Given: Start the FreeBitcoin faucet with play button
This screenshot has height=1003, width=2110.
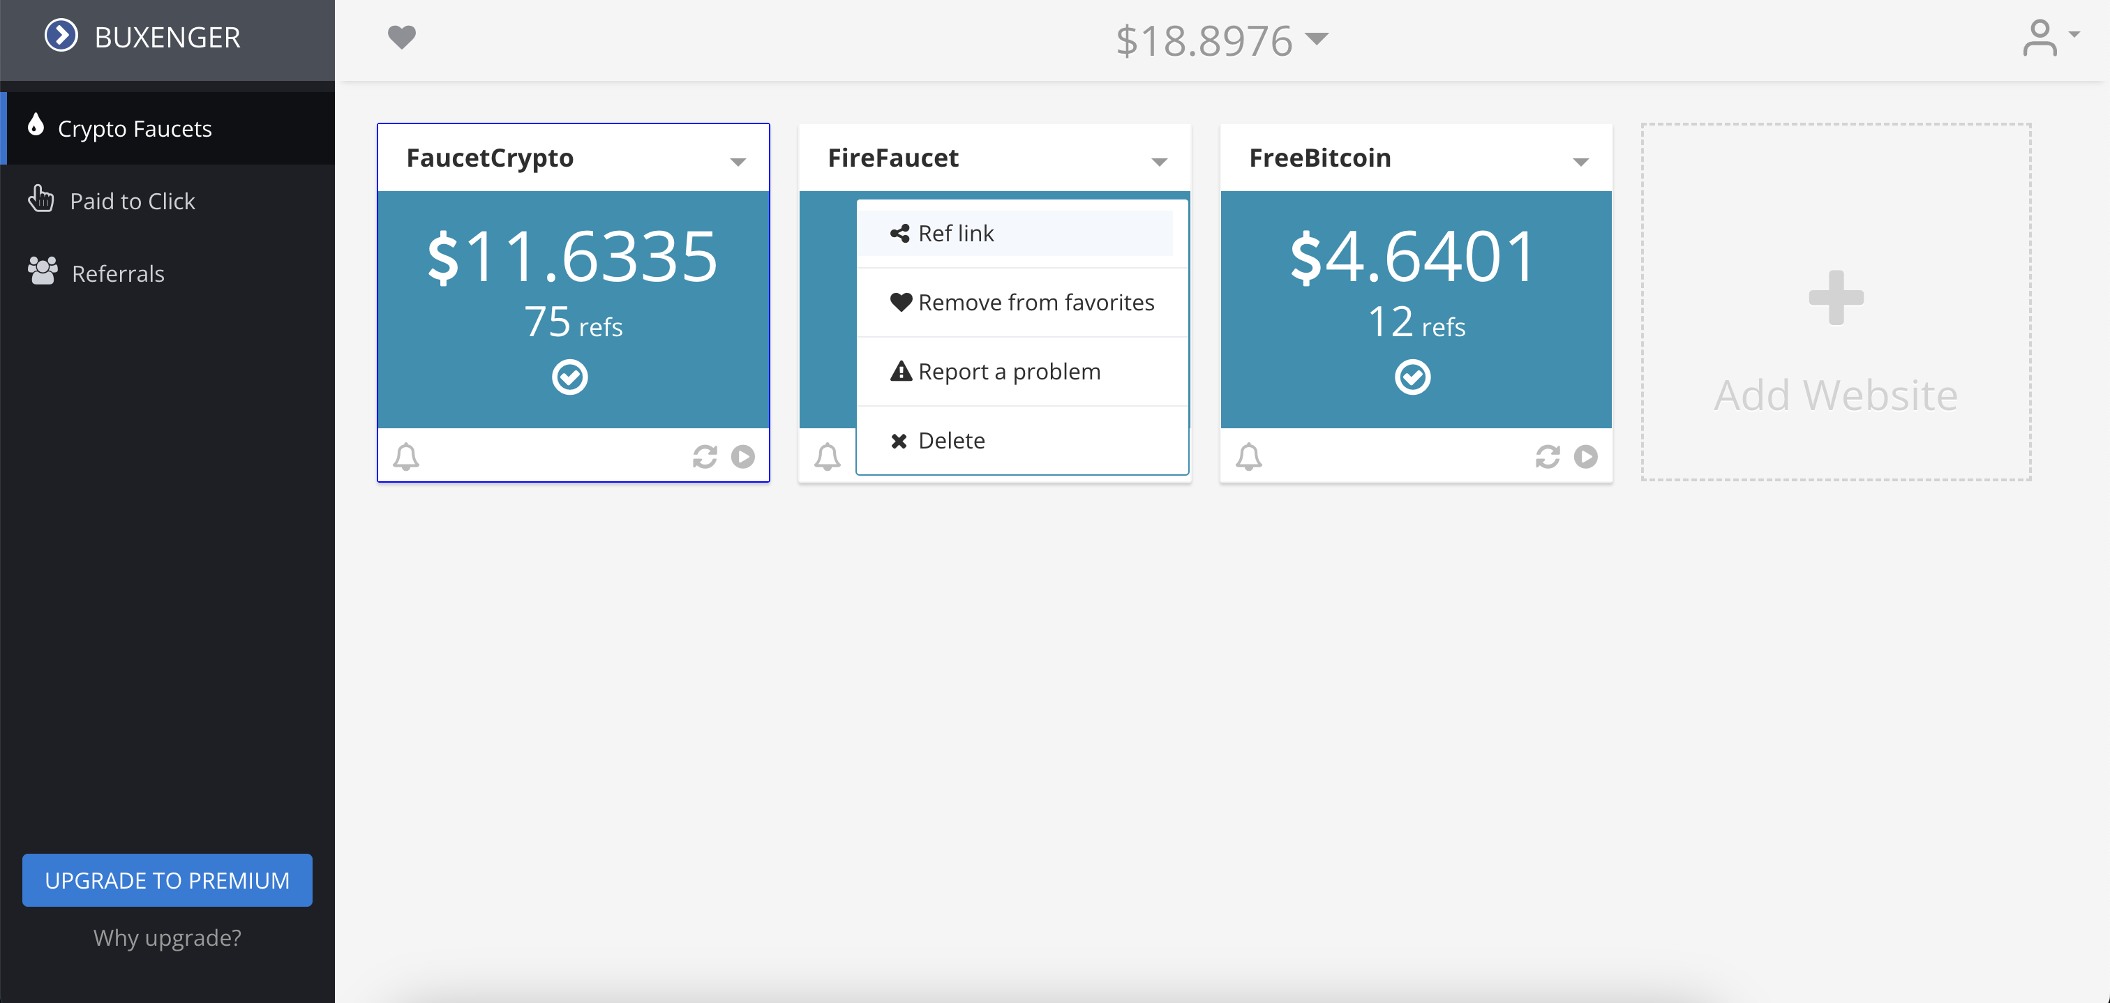Looking at the screenshot, I should [x=1587, y=456].
